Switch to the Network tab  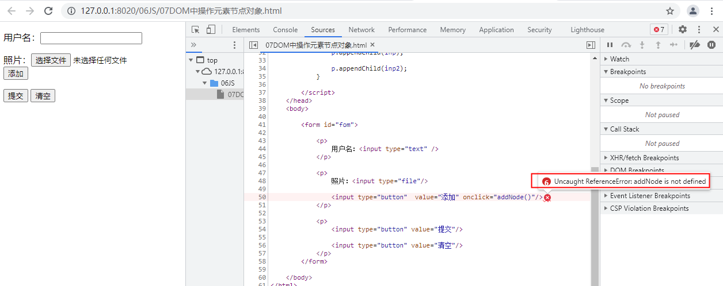click(x=361, y=30)
